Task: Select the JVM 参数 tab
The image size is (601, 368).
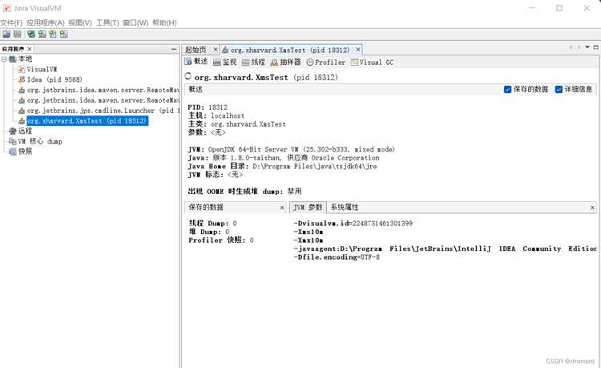Action: pos(308,208)
